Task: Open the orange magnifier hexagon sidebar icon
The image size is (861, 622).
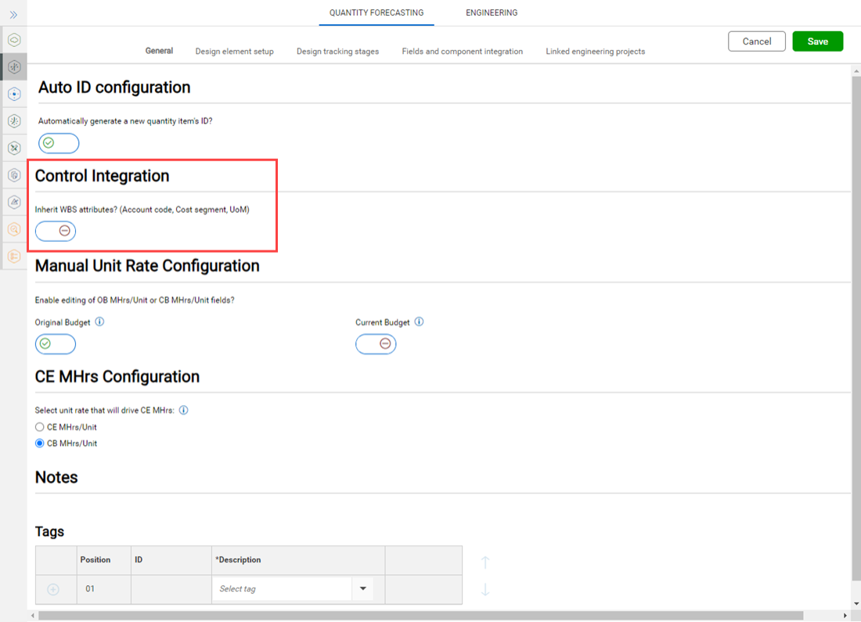Action: point(14,229)
